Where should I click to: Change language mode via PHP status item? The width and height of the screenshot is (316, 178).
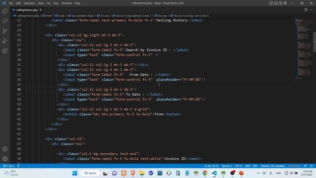(x=255, y=166)
